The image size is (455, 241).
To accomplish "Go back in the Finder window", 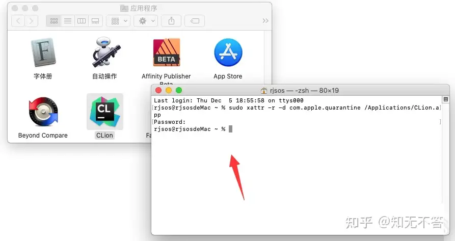I will pyautogui.click(x=18, y=21).
